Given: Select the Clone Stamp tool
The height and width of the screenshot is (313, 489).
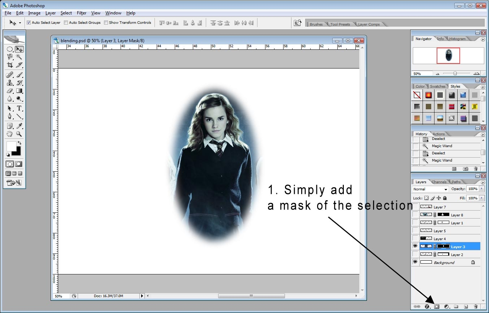Looking at the screenshot, I should [10, 83].
